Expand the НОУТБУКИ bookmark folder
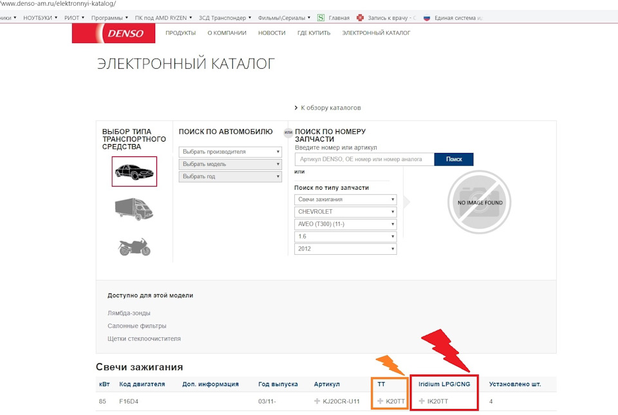 pyautogui.click(x=40, y=18)
